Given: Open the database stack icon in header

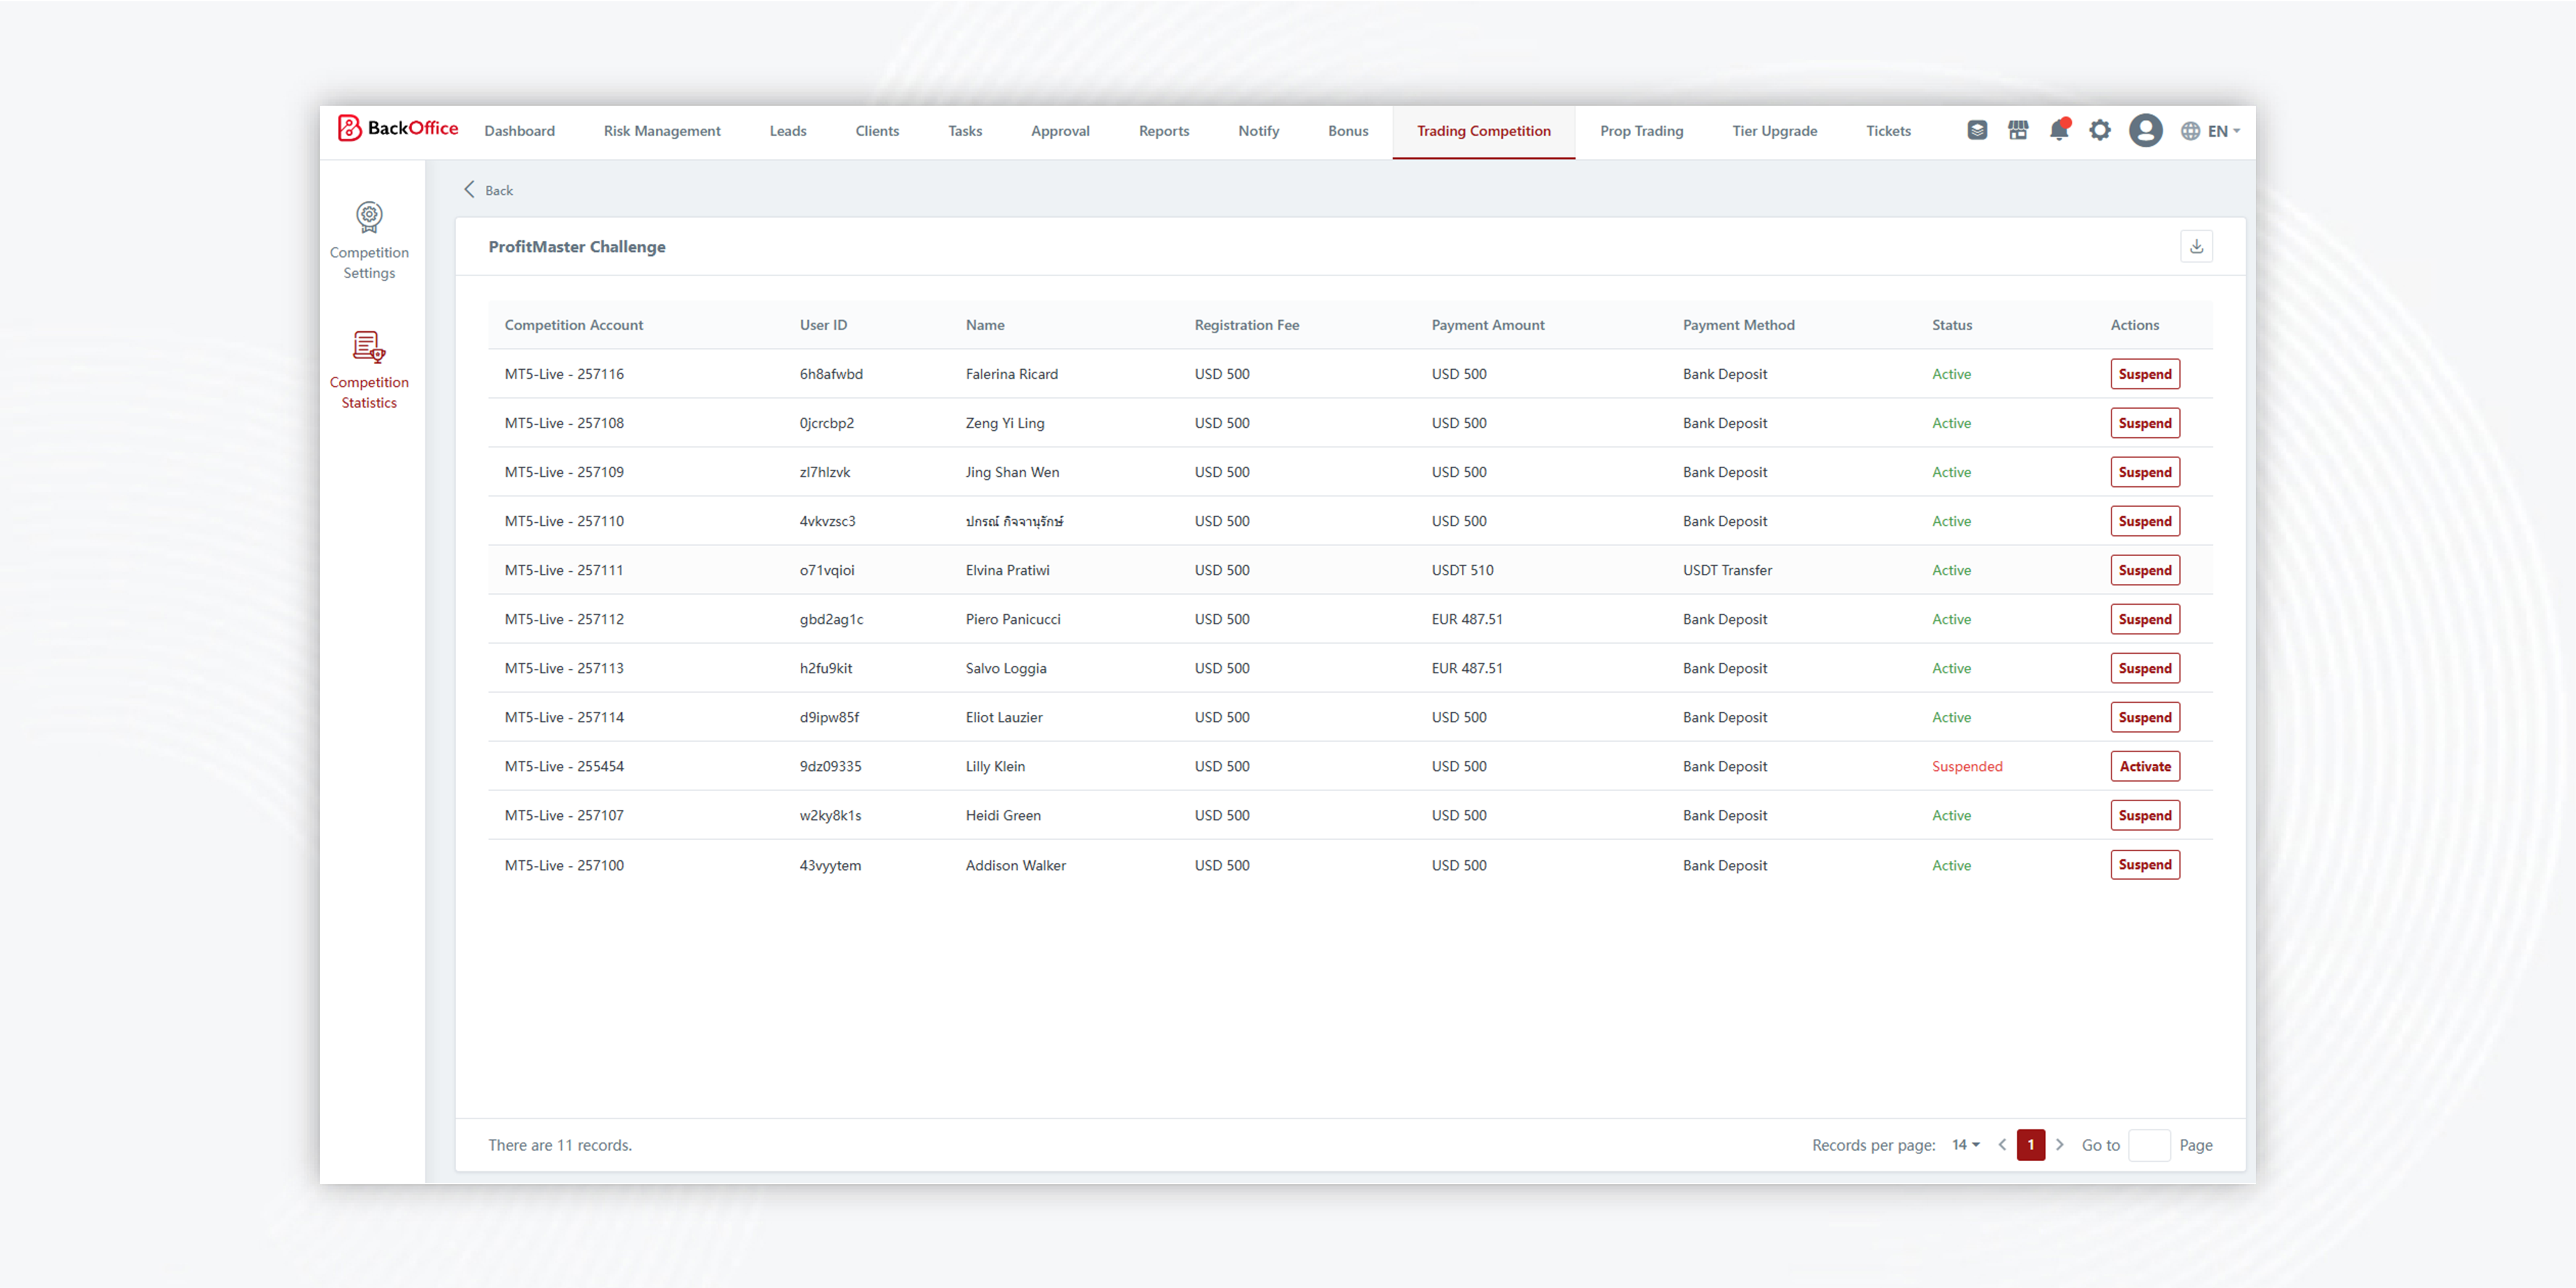Looking at the screenshot, I should [1977, 131].
